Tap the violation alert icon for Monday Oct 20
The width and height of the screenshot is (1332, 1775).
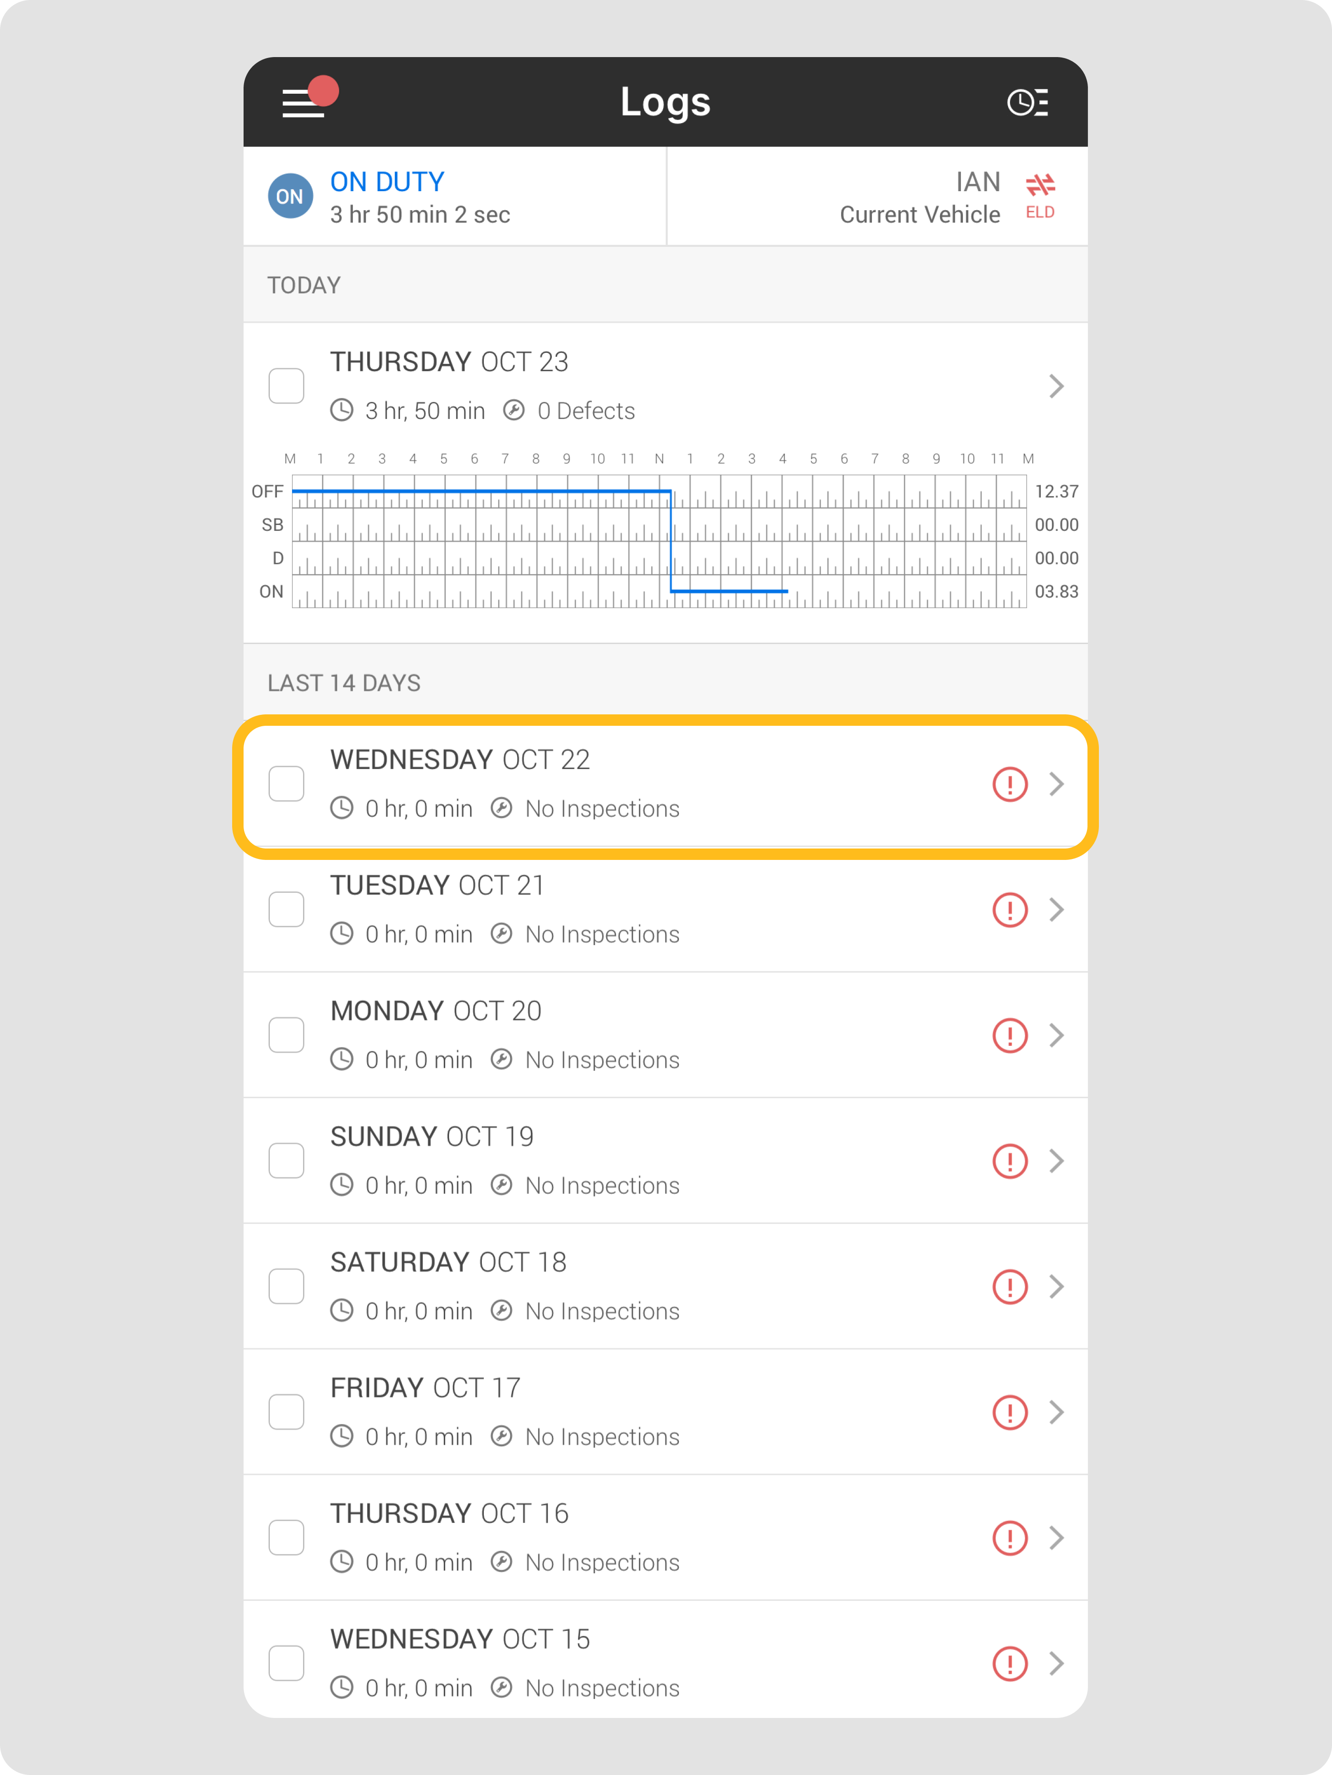point(1009,1035)
